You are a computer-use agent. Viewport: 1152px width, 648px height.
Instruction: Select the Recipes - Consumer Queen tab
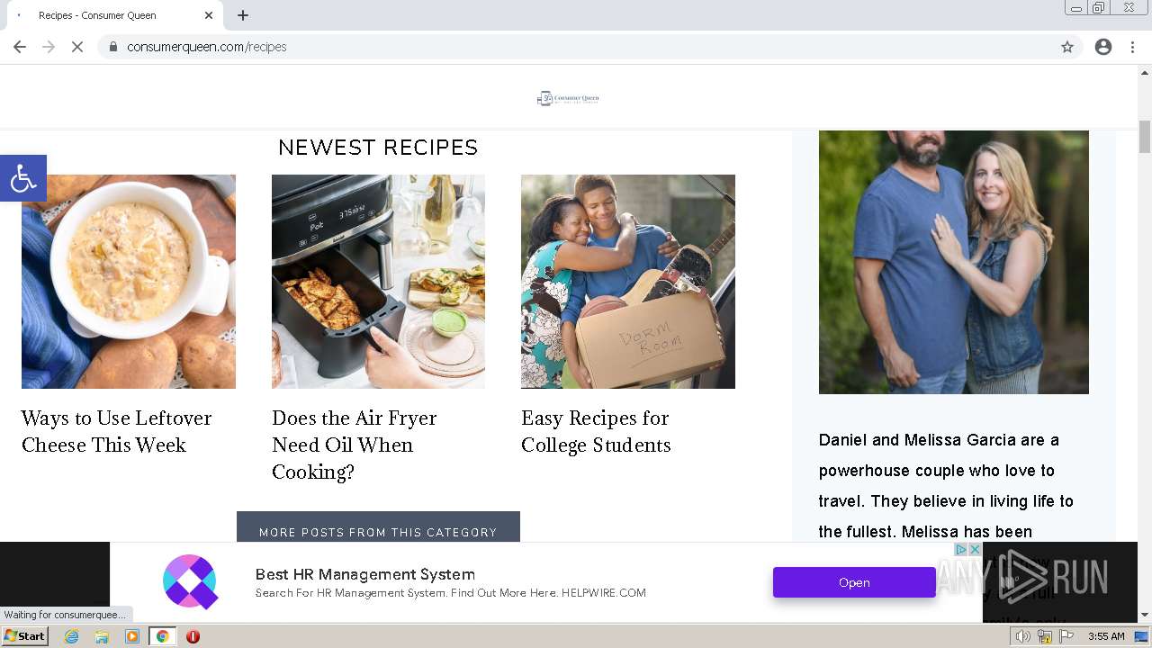108,15
